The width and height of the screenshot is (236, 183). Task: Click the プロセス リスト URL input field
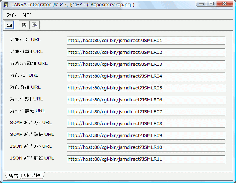146,41
